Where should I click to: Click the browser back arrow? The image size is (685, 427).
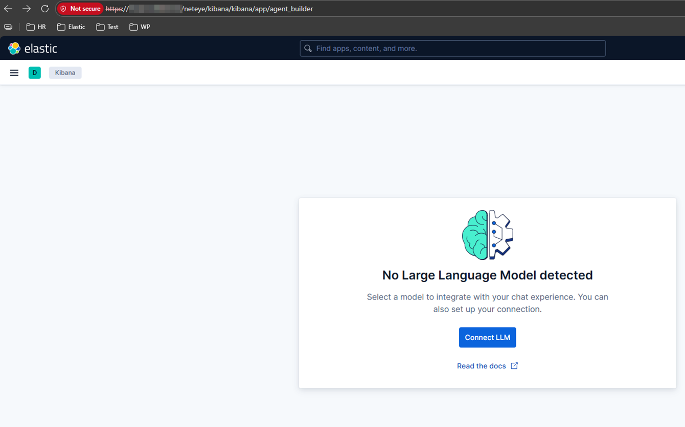point(8,9)
